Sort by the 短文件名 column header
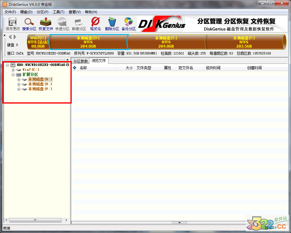291x233 pixels. (x=190, y=68)
